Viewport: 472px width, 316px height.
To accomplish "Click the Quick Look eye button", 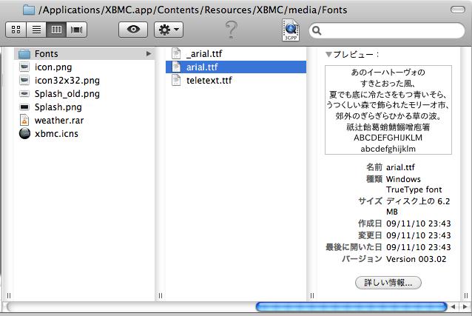I will [132, 30].
